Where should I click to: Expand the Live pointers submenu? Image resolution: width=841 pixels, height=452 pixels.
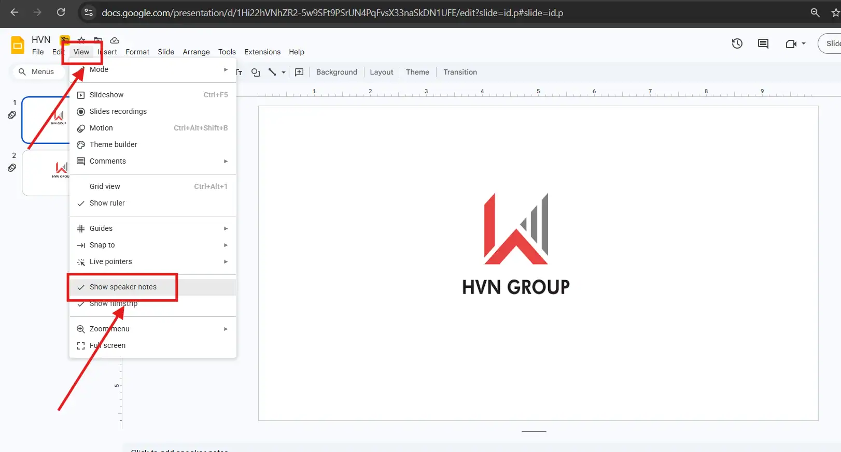coord(152,261)
